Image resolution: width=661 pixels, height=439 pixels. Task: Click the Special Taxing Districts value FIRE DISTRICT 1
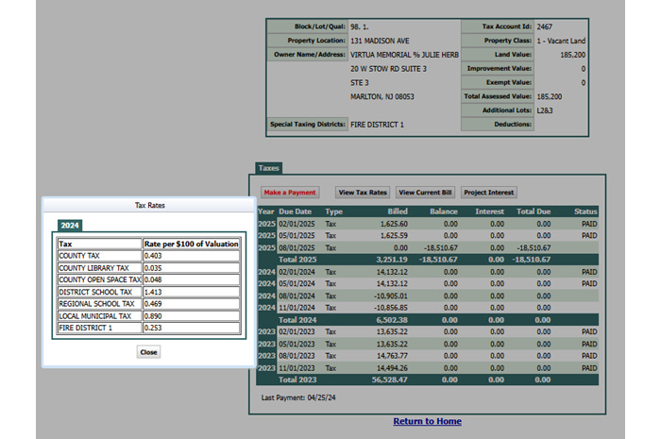pyautogui.click(x=377, y=125)
